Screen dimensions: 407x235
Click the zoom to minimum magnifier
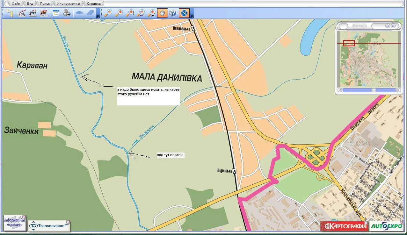coord(141,13)
